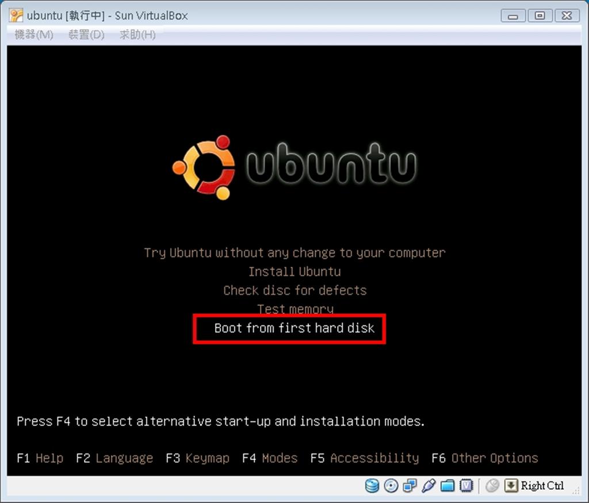Image resolution: width=589 pixels, height=503 pixels.
Task: Click the mouse integration status icon
Action: (492, 486)
